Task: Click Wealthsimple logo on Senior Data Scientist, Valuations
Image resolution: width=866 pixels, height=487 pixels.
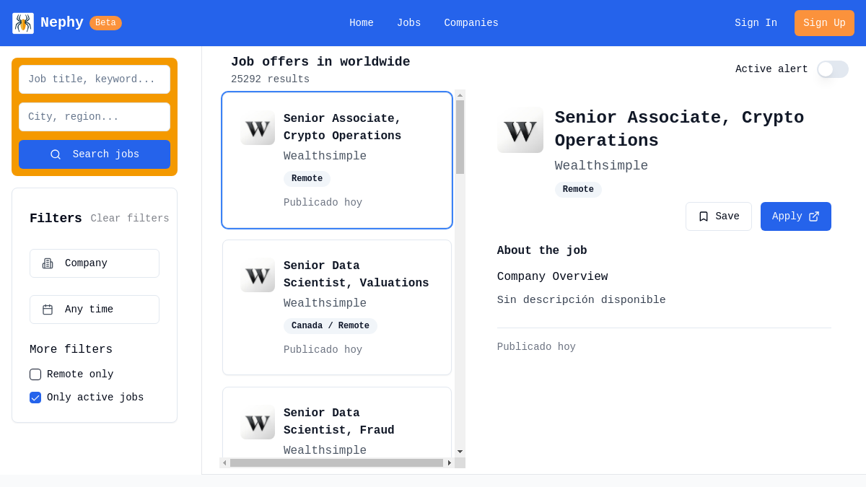Action: click(258, 275)
